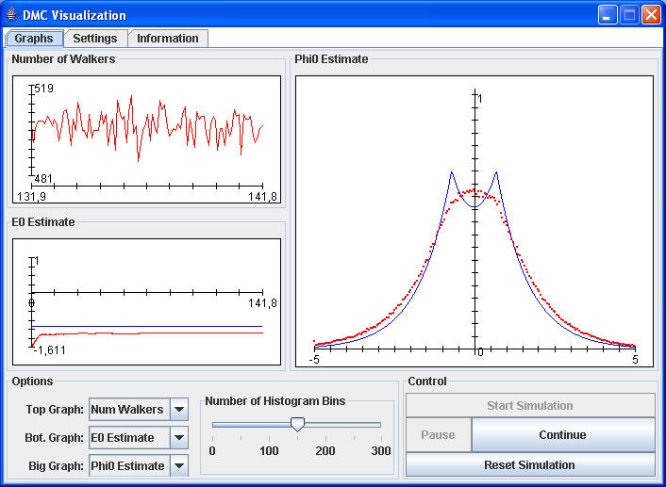Minimize the DMC Visualization window

click(x=608, y=15)
